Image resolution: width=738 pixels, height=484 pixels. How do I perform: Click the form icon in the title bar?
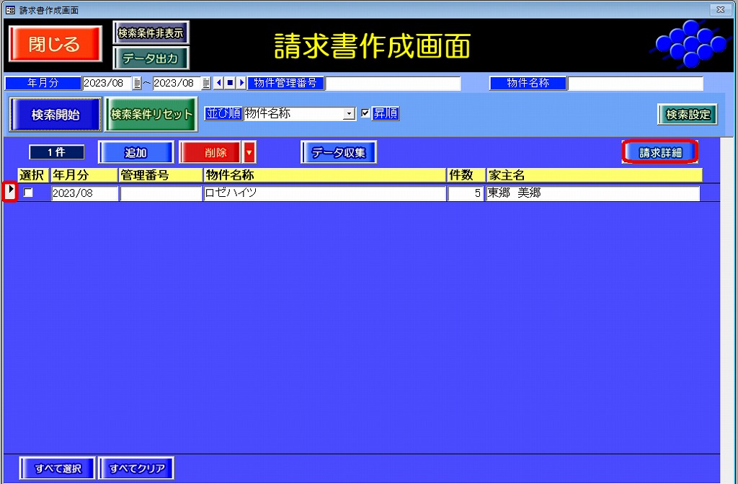(9, 9)
